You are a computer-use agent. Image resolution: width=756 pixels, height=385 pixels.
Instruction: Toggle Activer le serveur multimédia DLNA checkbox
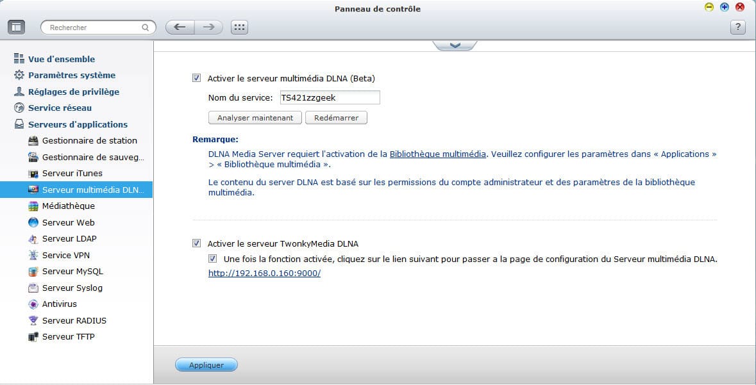197,78
